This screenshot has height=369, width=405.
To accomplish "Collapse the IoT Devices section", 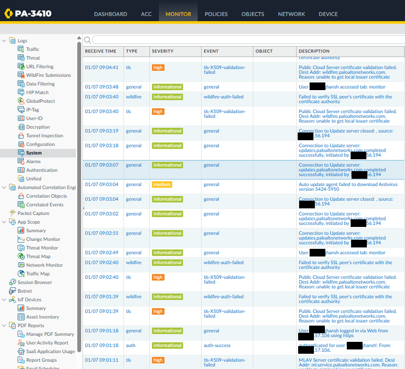I will coord(4,299).
